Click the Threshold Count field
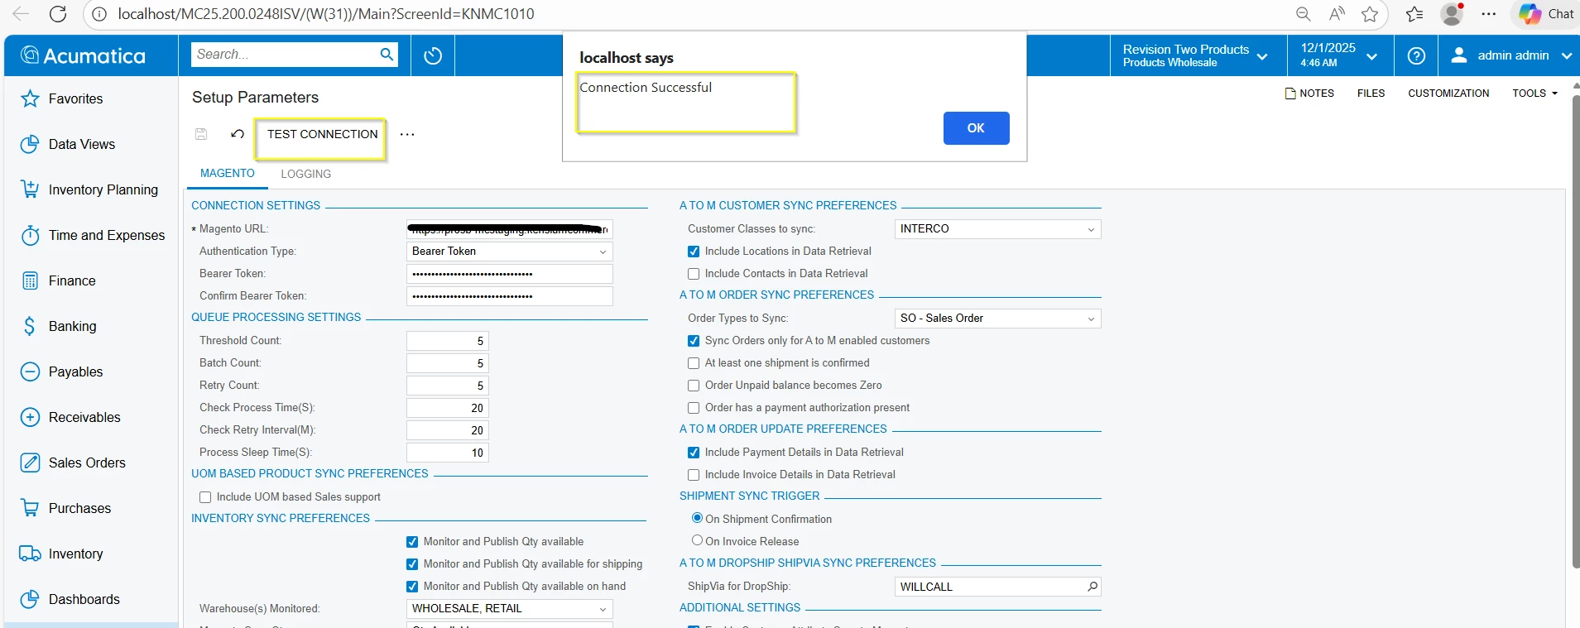 click(448, 341)
